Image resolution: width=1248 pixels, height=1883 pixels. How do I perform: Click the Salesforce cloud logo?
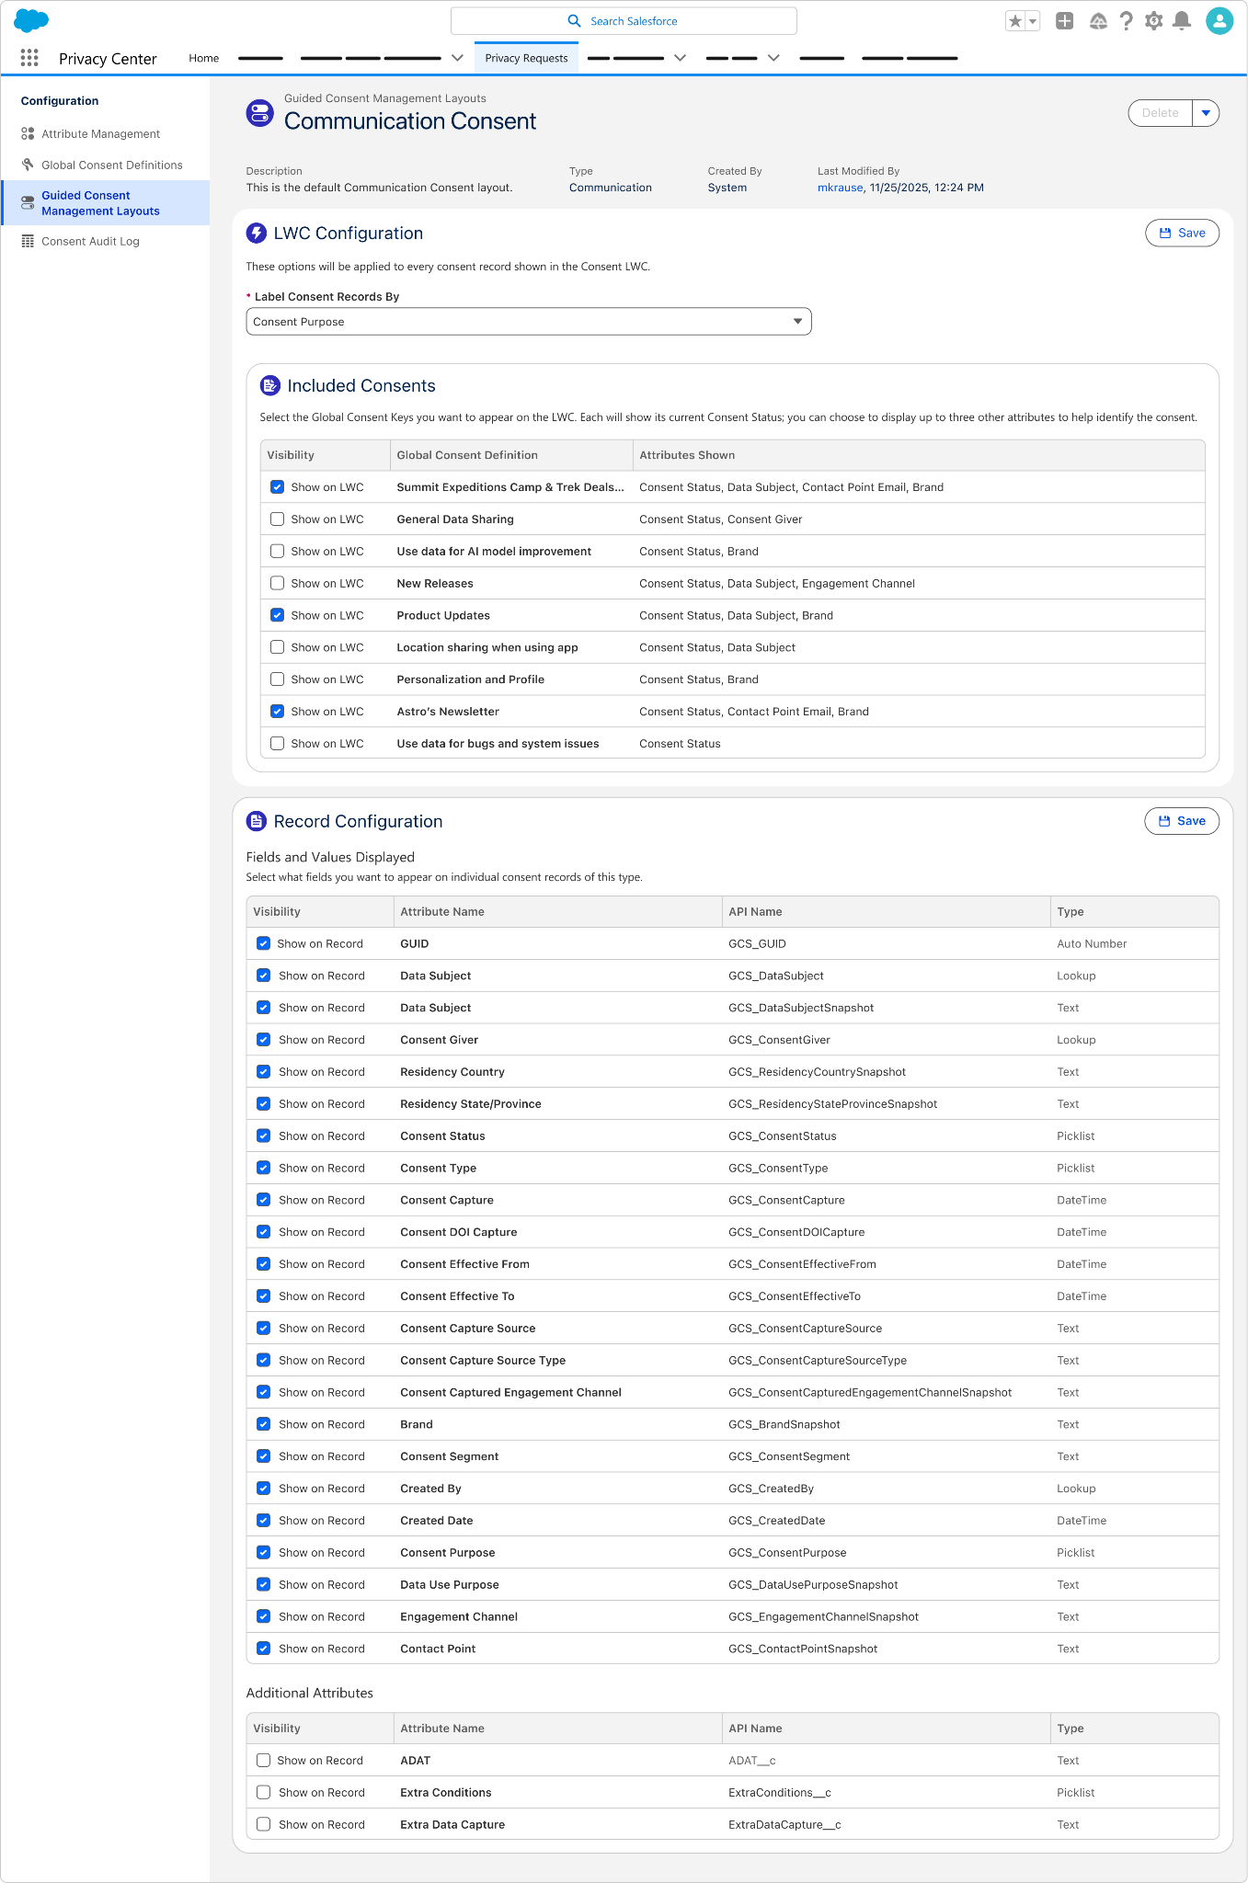coord(31,20)
